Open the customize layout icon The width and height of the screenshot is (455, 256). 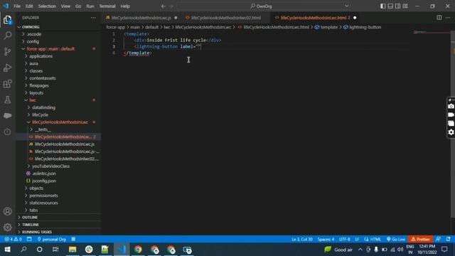pyautogui.click(x=405, y=6)
